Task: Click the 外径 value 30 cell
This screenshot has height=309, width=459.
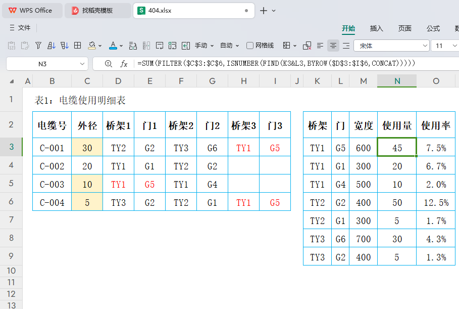Action: pyautogui.click(x=87, y=148)
